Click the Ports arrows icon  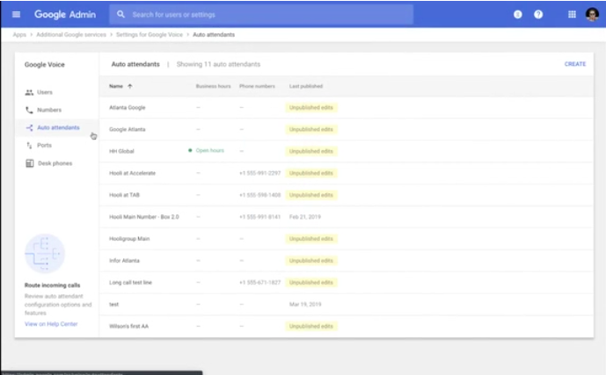tap(29, 145)
